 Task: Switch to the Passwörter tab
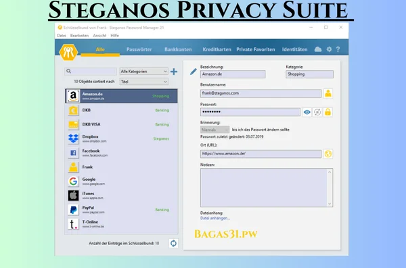click(139, 49)
